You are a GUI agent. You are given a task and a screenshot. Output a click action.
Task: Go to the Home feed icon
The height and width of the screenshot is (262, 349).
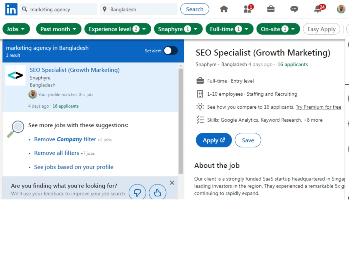(224, 9)
